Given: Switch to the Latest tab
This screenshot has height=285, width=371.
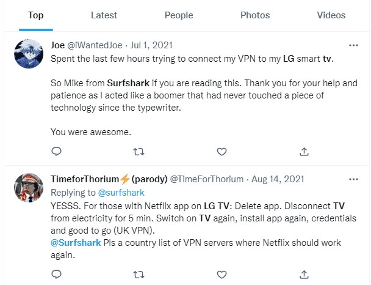Looking at the screenshot, I should [x=104, y=15].
